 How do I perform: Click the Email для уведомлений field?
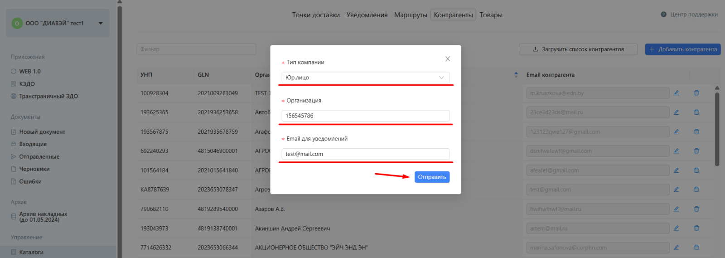pos(365,154)
